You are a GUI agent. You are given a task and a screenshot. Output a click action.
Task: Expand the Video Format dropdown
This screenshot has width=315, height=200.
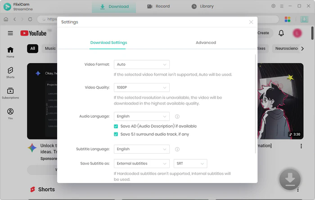(x=141, y=65)
